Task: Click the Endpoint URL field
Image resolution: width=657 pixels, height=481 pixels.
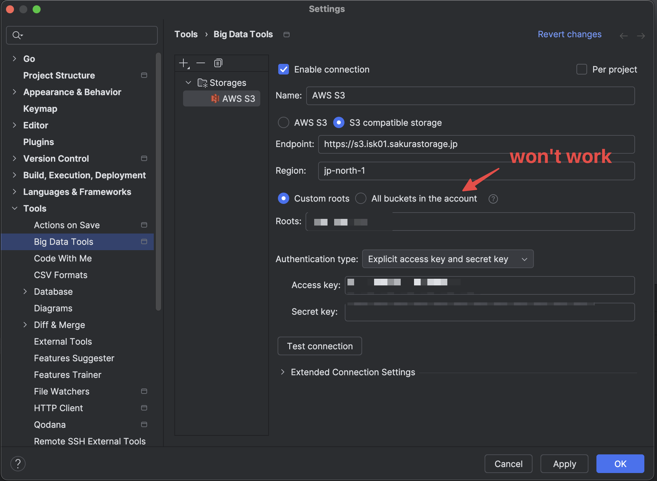Action: [476, 144]
